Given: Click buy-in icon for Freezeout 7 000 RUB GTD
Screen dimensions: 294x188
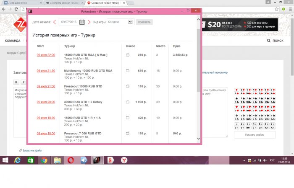Looking at the screenshot, I should pos(128,133).
